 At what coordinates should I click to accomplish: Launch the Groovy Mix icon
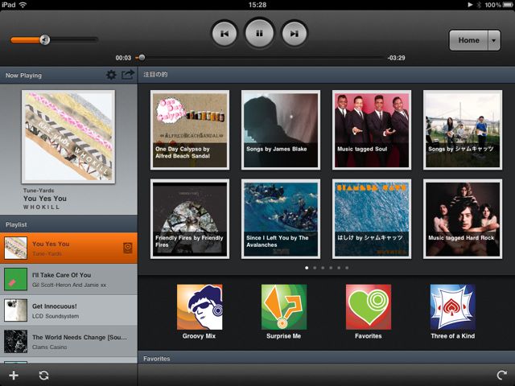click(x=200, y=307)
